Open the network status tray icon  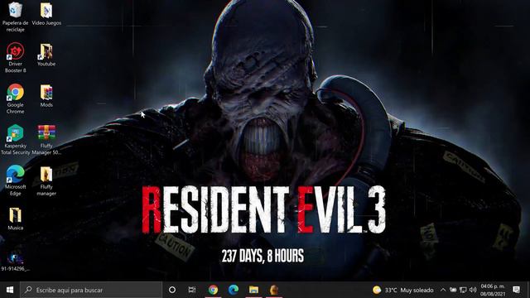[x=463, y=290]
